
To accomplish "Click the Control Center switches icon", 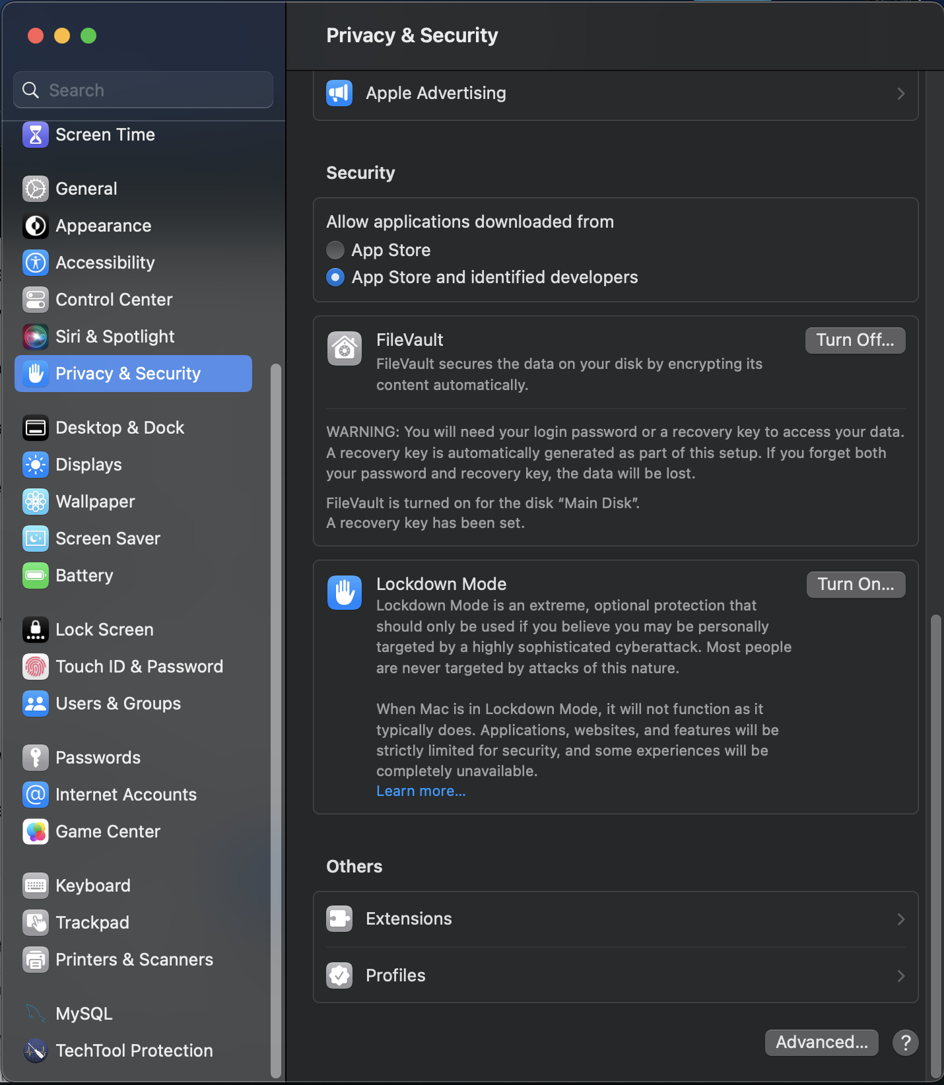I will coord(36,300).
